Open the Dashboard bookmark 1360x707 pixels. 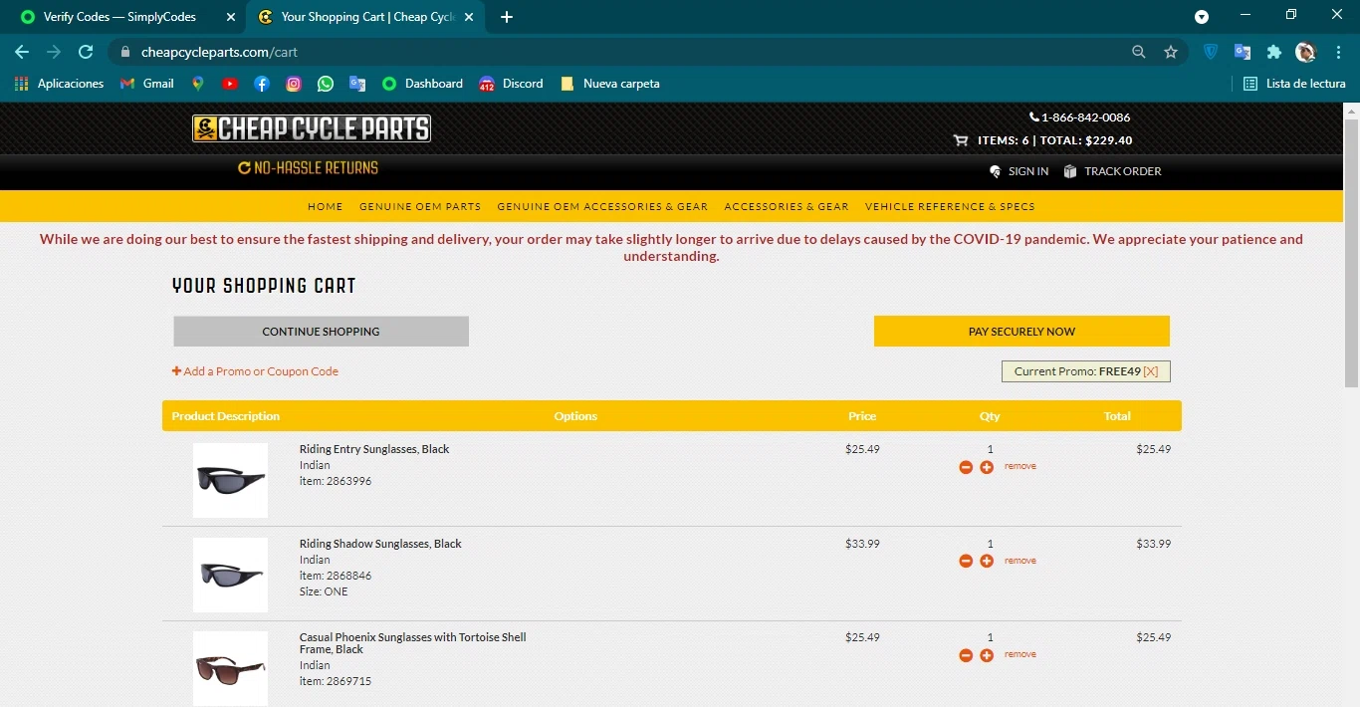423,84
